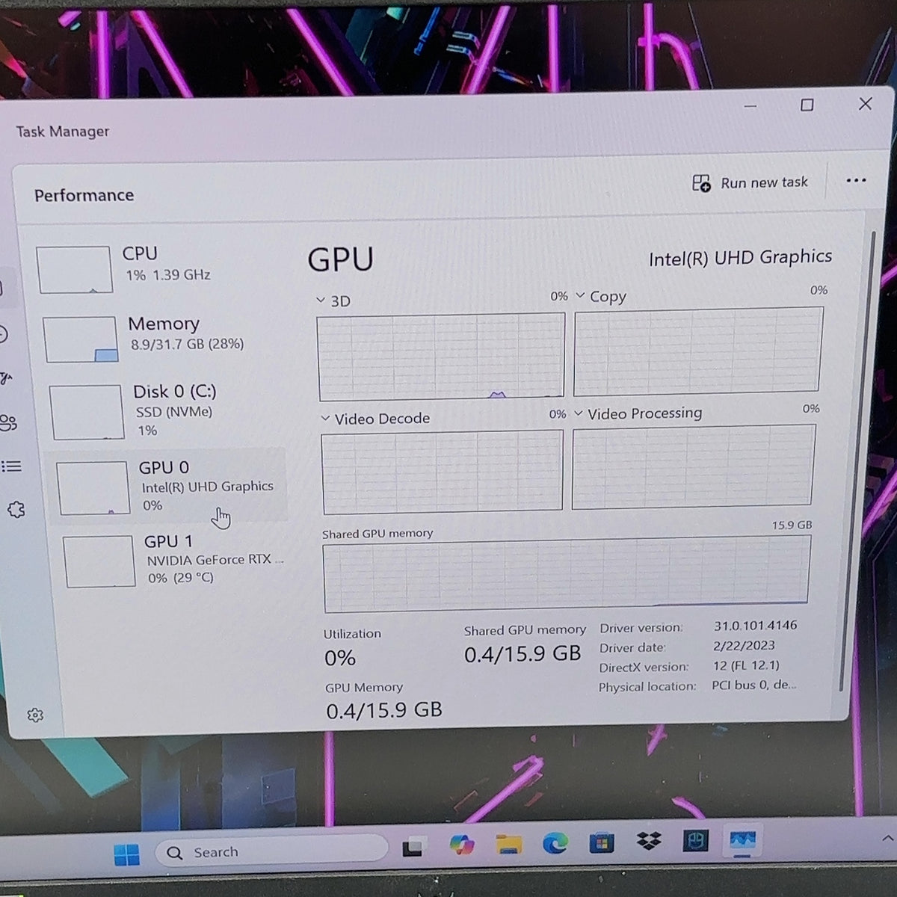Image resolution: width=897 pixels, height=897 pixels.
Task: Launch Copilot from the taskbar
Action: [x=462, y=845]
